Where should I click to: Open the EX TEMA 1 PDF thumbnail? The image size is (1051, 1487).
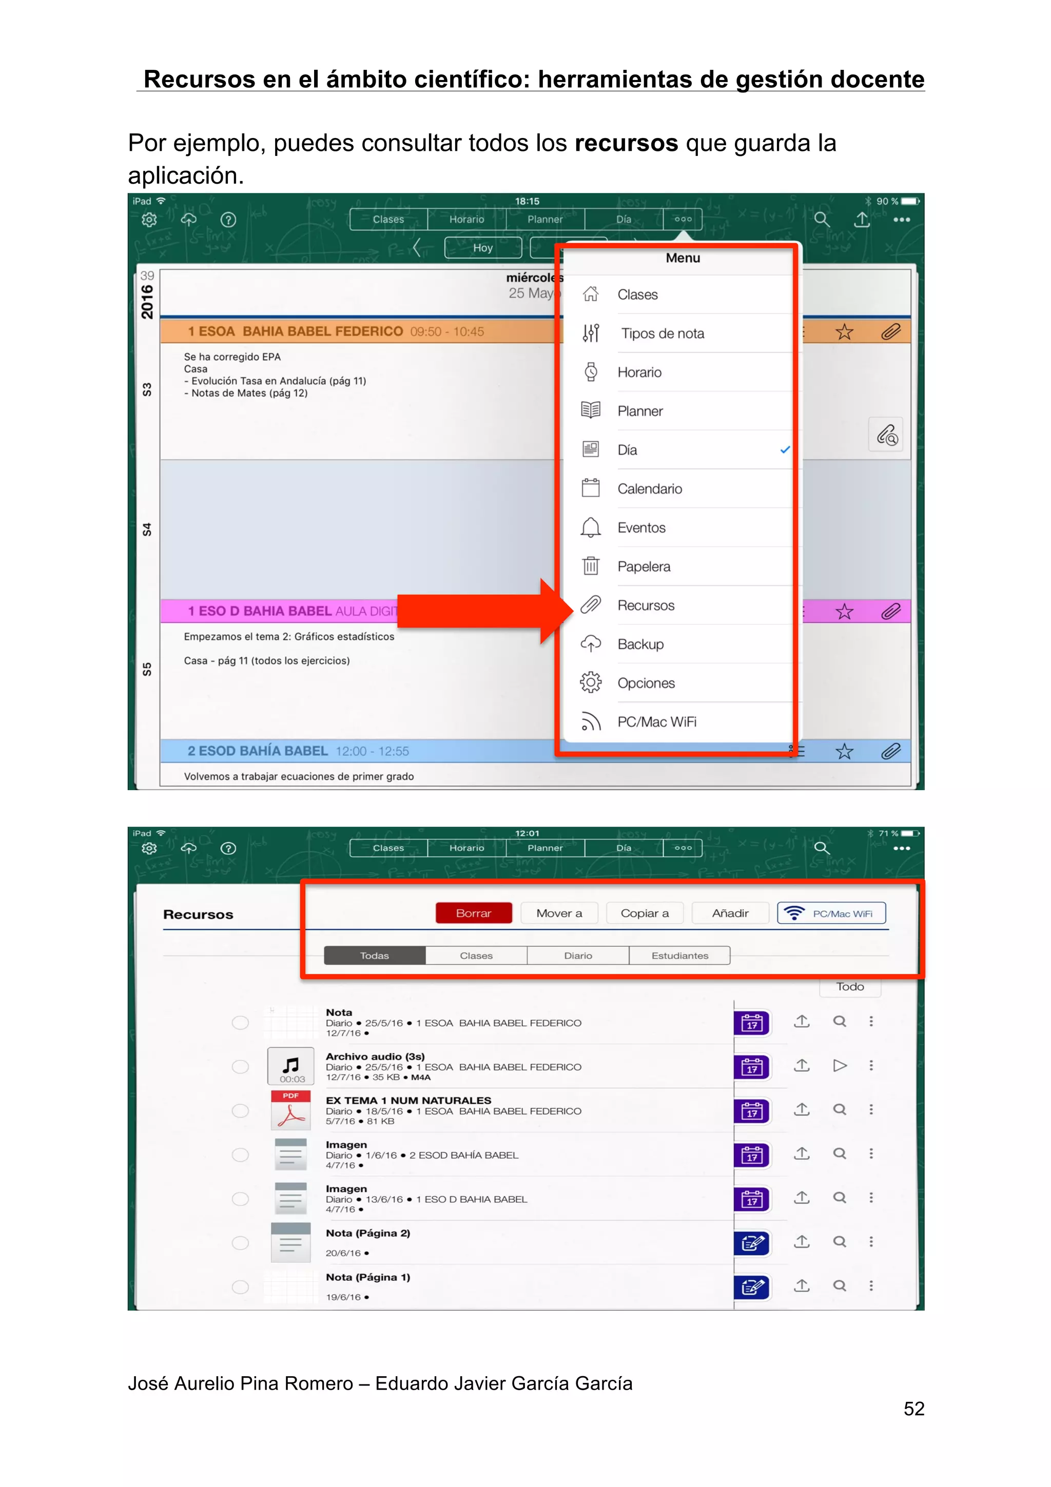[291, 1110]
